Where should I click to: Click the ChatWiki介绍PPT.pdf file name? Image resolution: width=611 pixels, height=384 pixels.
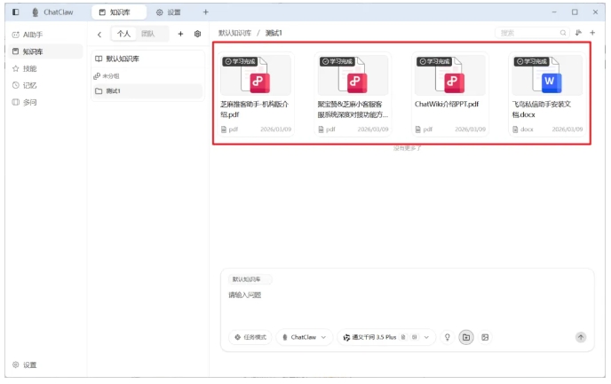[447, 105]
